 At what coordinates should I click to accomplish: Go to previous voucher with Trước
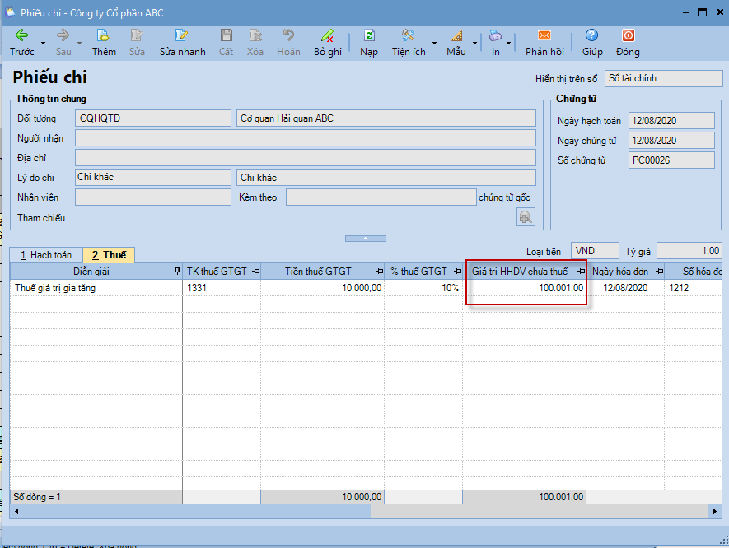pyautogui.click(x=22, y=42)
